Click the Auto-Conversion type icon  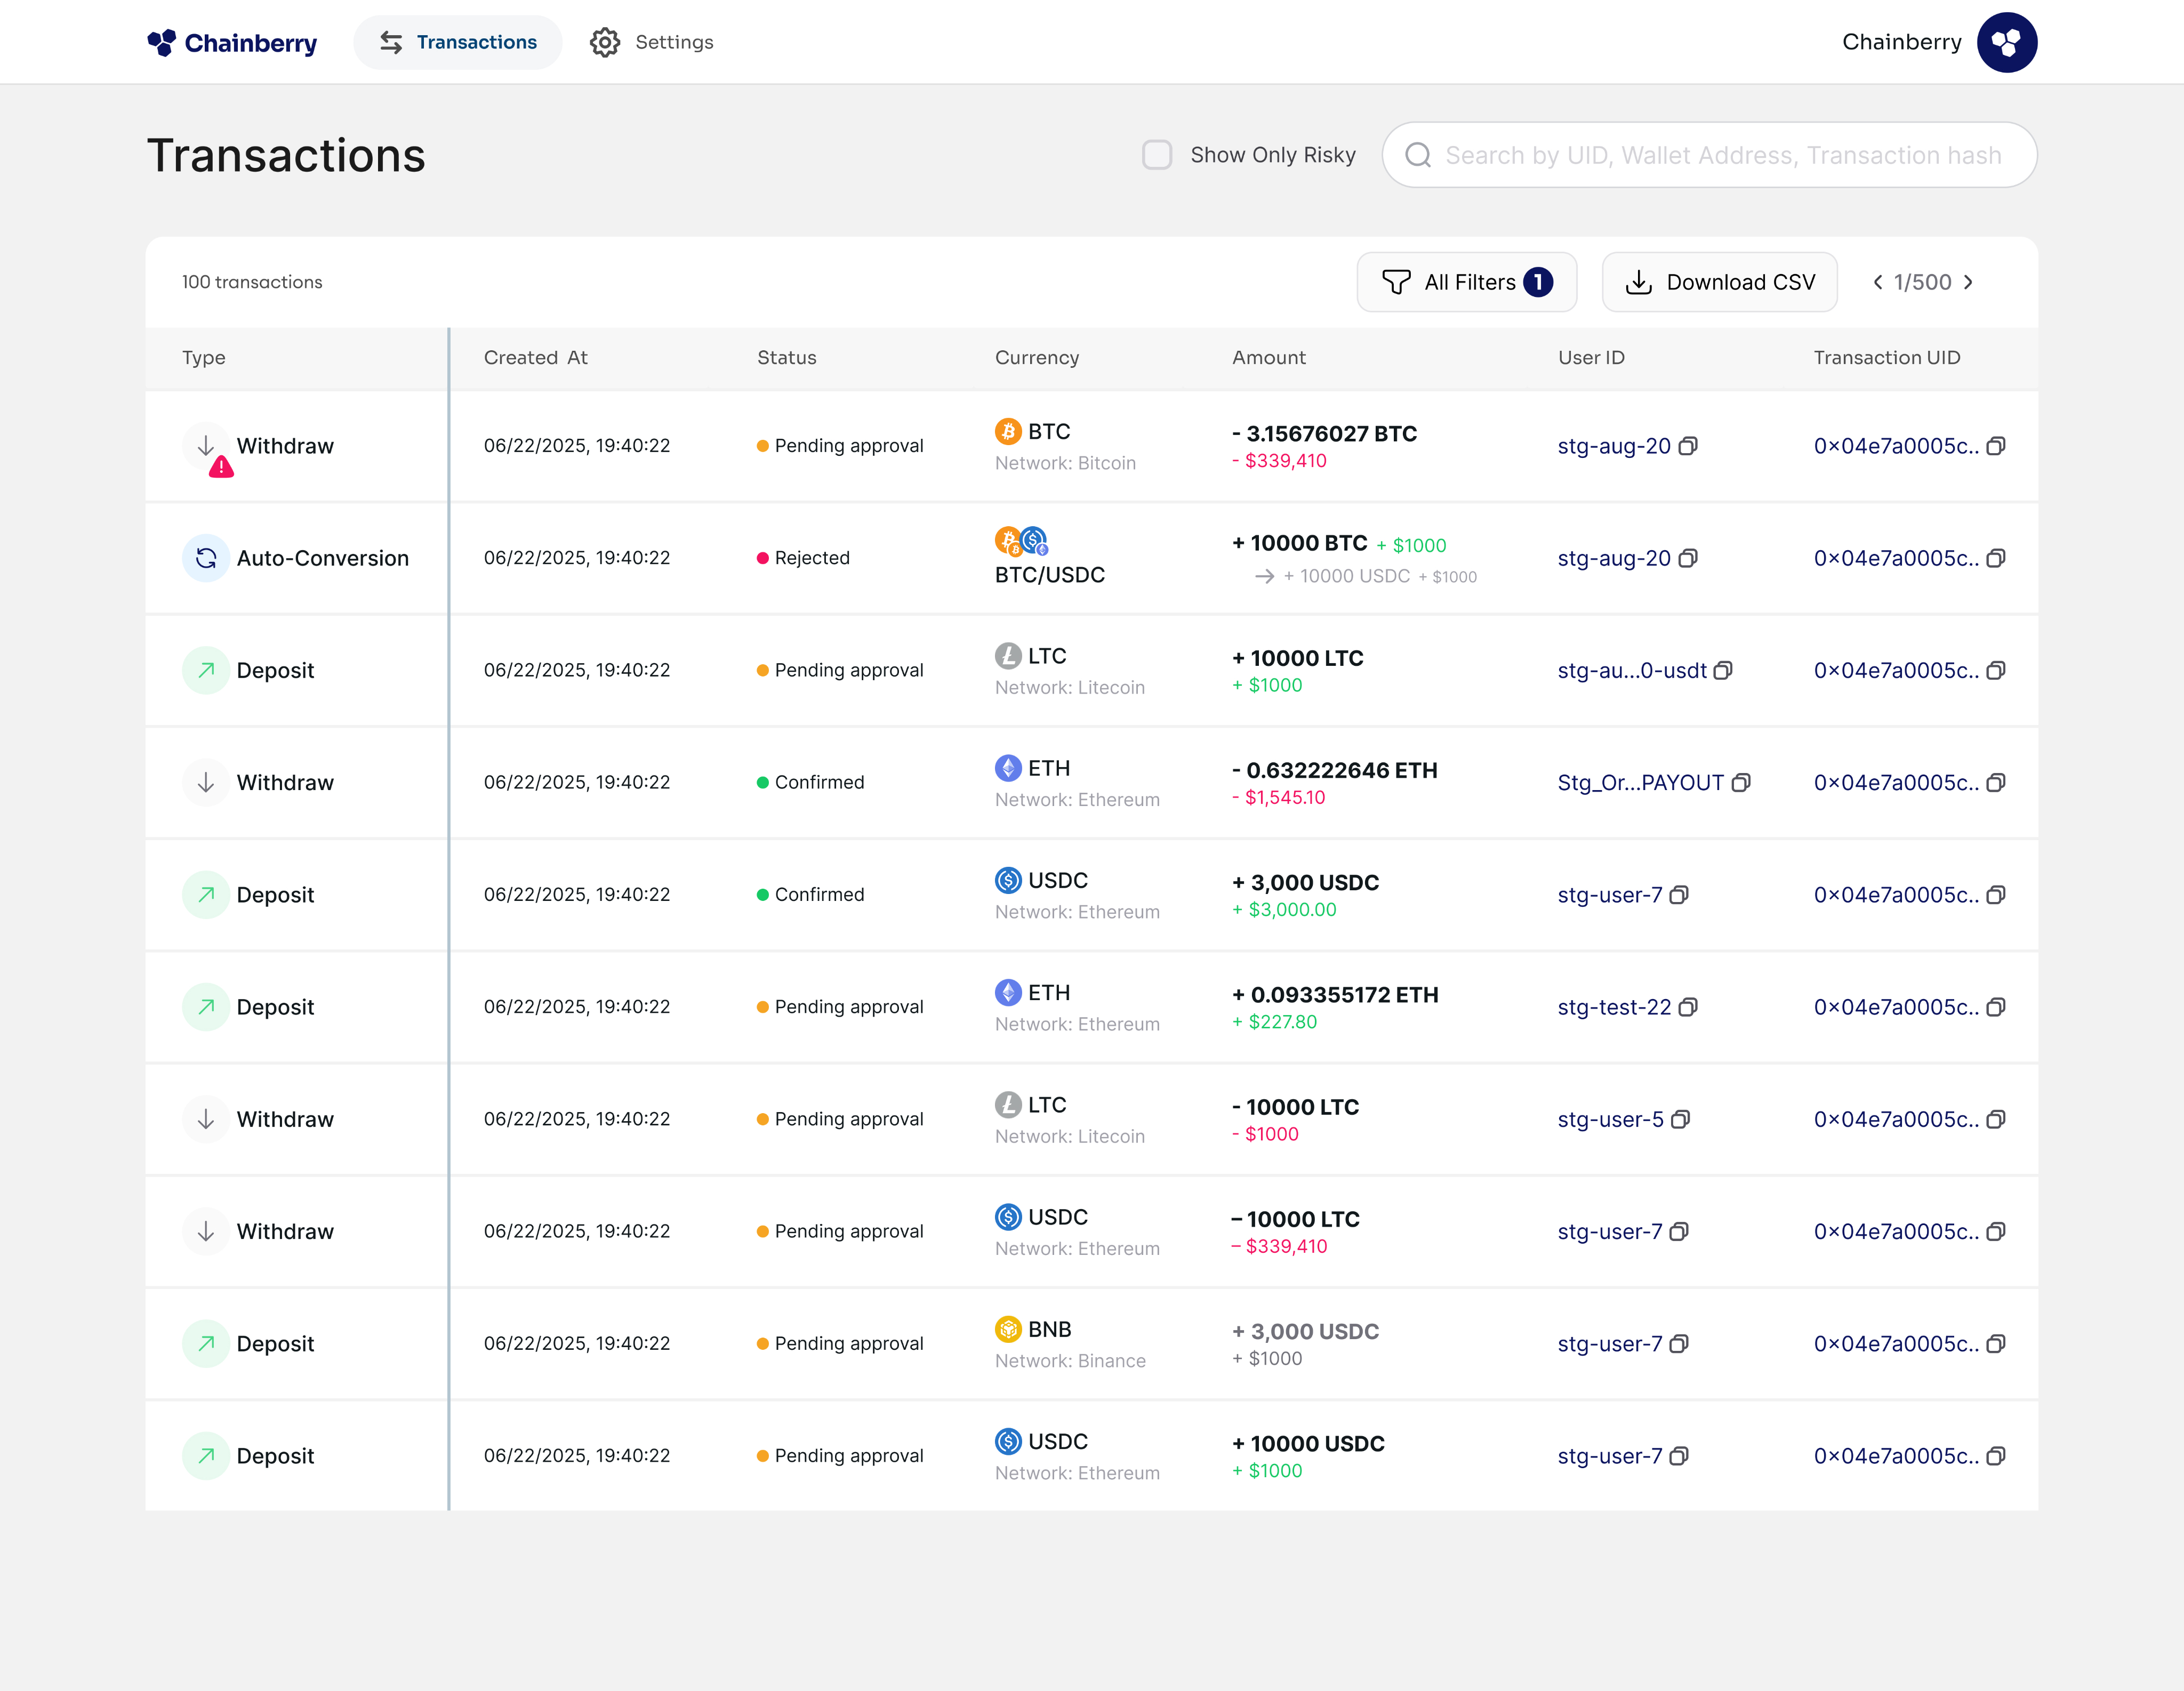click(206, 558)
